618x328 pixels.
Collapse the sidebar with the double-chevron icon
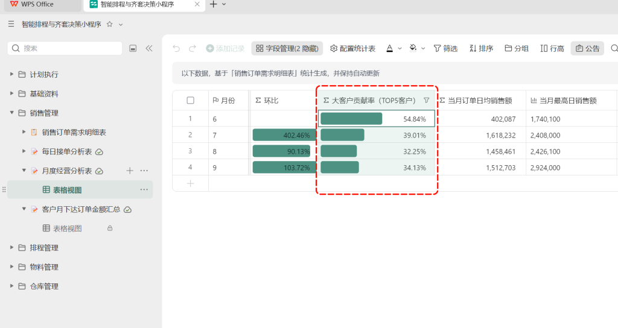tap(149, 48)
